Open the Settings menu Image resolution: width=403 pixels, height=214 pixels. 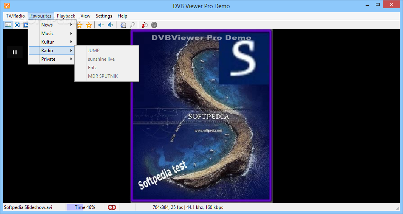pos(104,16)
